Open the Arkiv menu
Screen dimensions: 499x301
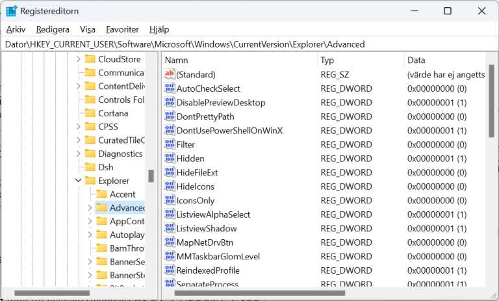click(x=16, y=29)
